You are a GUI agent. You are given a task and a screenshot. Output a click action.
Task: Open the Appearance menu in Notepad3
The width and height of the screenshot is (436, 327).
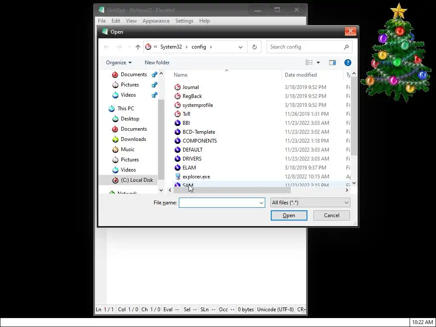point(156,21)
